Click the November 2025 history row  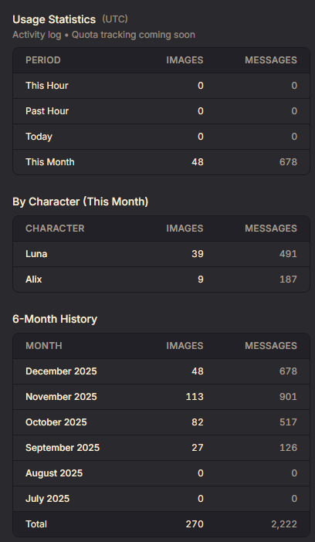coord(161,397)
